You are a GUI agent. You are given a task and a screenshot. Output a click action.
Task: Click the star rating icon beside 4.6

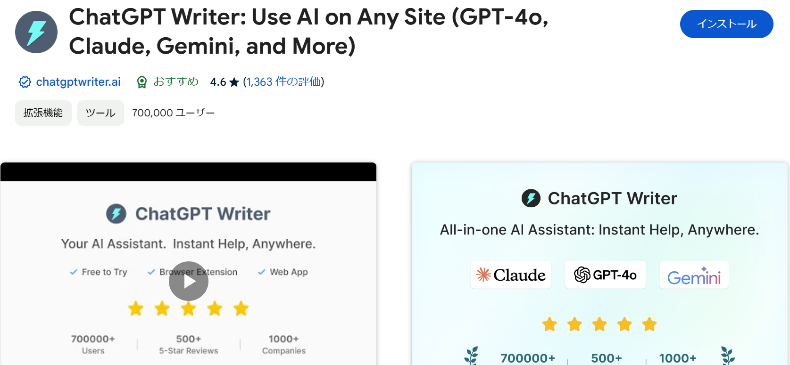click(234, 81)
